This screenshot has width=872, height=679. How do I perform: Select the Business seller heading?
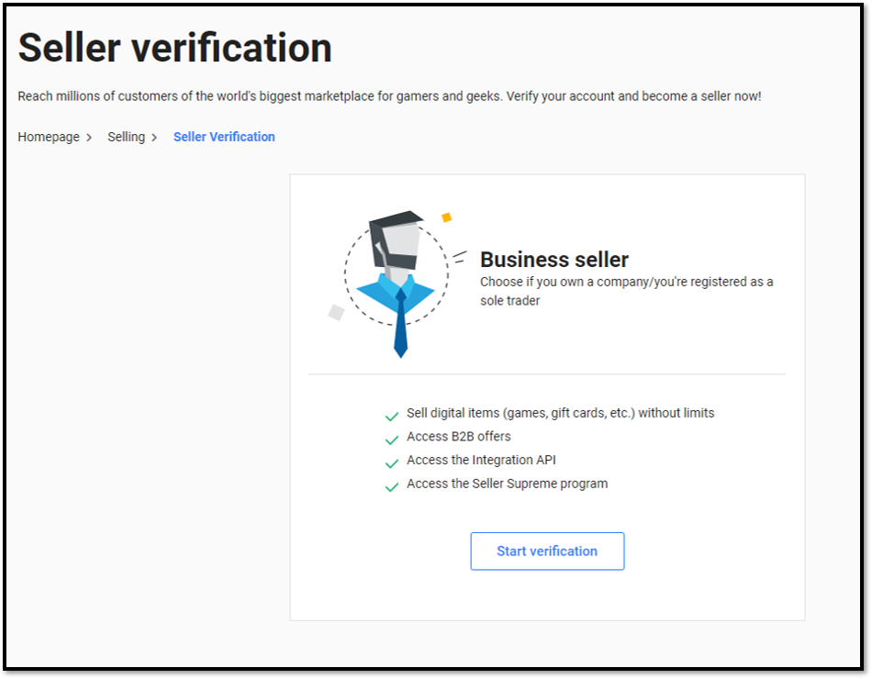554,260
